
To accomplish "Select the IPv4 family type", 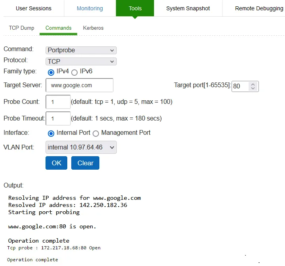I will pos(51,72).
